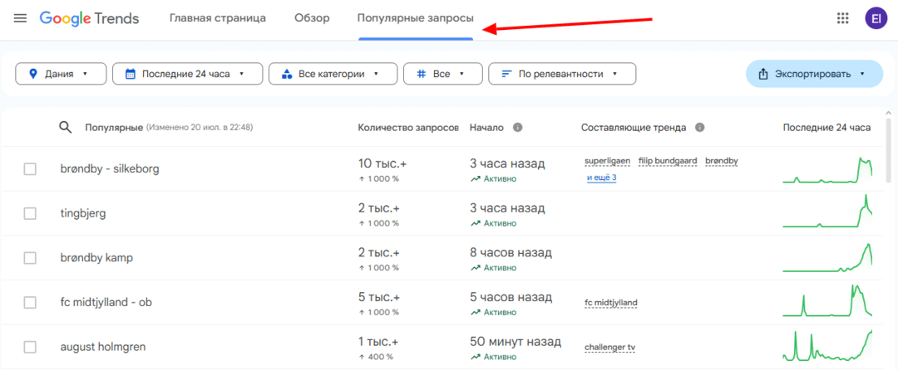This screenshot has height=370, width=898.
Task: Open the Дания country dropdown
Action: point(61,74)
